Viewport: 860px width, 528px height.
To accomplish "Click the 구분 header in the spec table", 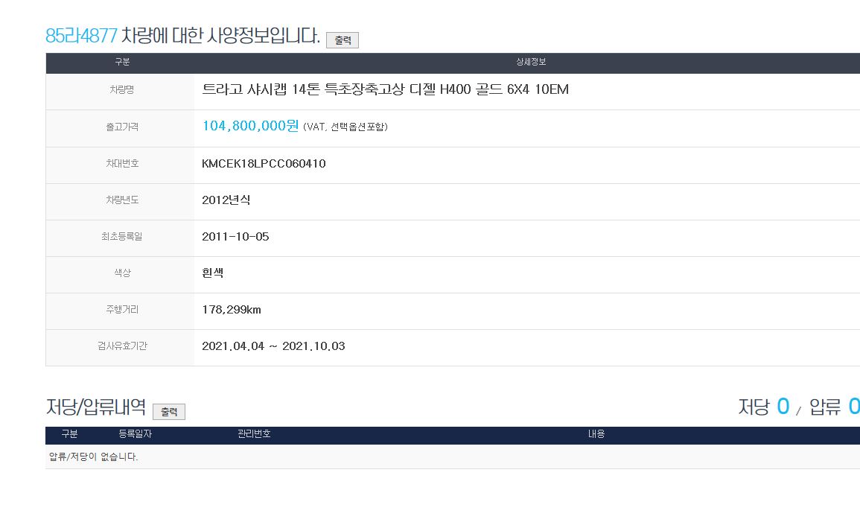I will pos(122,62).
